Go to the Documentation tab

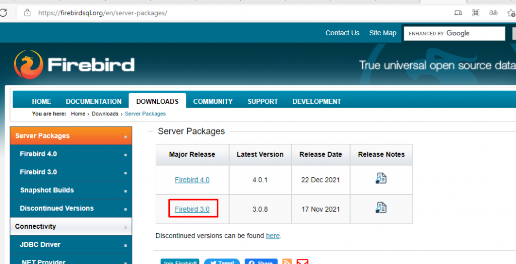pyautogui.click(x=94, y=101)
